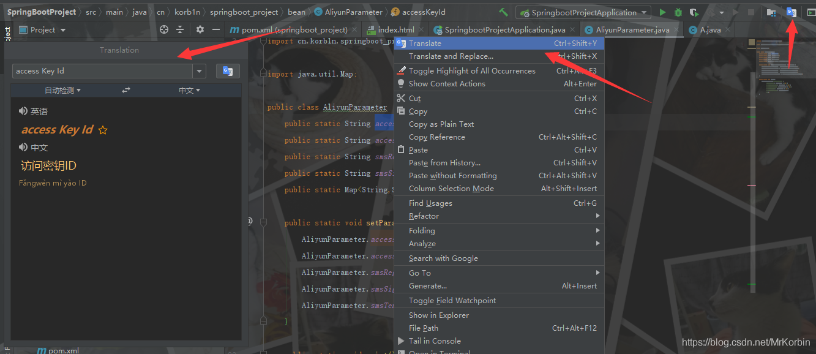Choose Copy Reference menu item
This screenshot has width=816, height=354.
499,137
